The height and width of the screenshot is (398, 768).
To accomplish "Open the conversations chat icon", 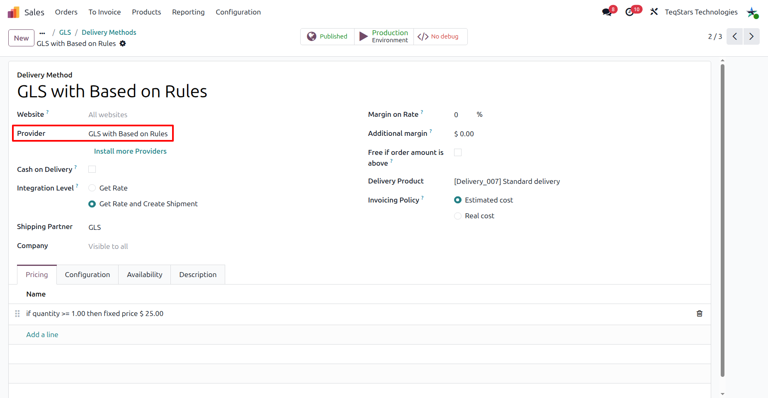I will 607,12.
